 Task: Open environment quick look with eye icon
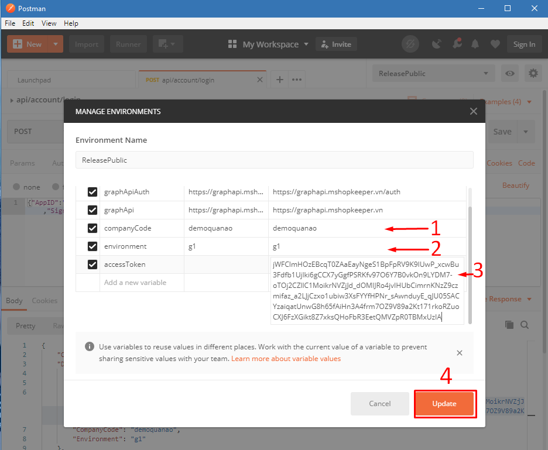click(509, 73)
